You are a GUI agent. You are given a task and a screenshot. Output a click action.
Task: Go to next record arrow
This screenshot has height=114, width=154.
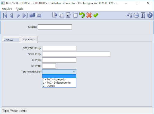pyautogui.click(x=18, y=15)
